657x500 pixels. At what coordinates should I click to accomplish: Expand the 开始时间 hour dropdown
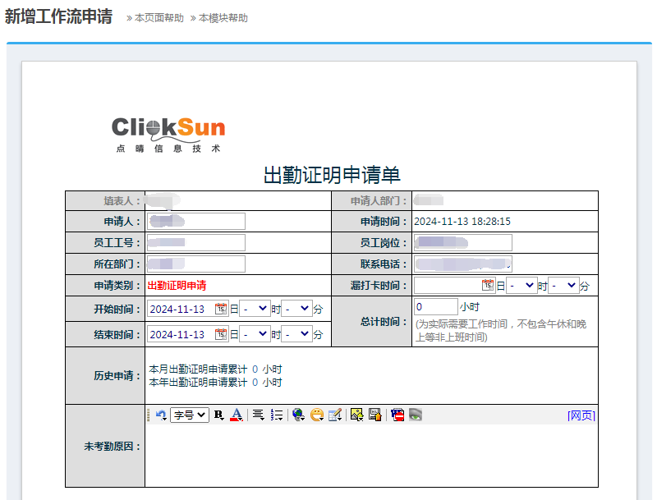tap(255, 309)
